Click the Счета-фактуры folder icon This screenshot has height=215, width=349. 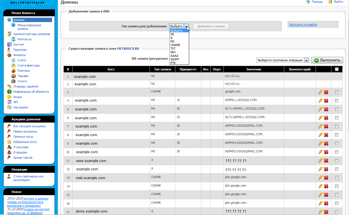(x=14, y=65)
